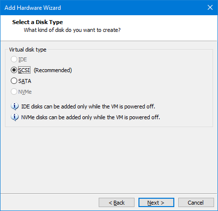
Task: Go back with the Back button
Action: tap(116, 203)
